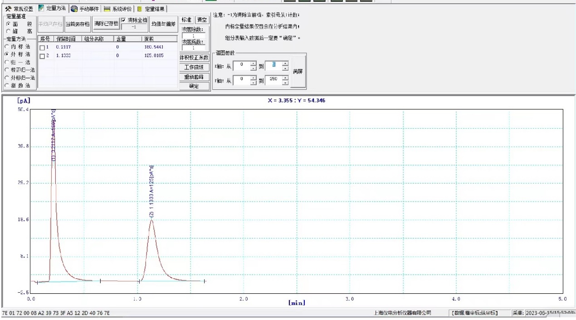
Task: Focus the 浓度系数 input field
Action: tap(194, 47)
